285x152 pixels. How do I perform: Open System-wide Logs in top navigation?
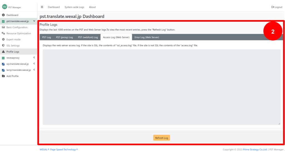click(x=74, y=7)
